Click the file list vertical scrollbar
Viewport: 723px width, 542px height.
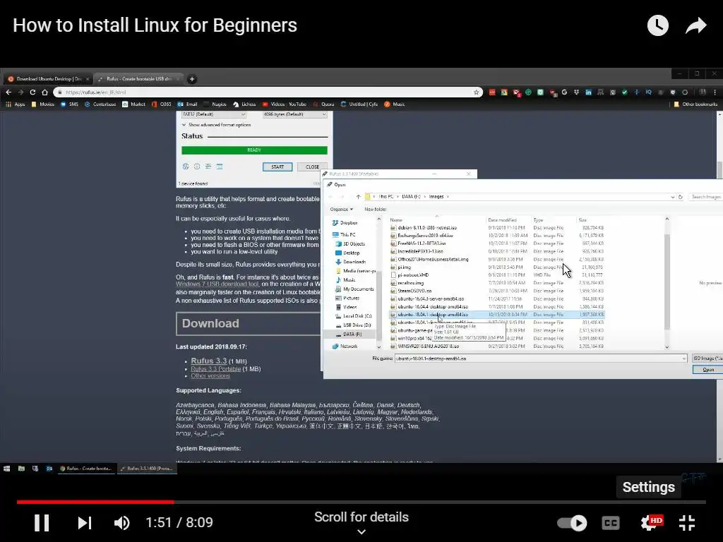point(667,282)
